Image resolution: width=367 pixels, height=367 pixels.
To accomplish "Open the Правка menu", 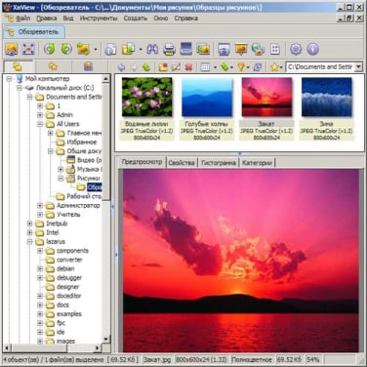I will 47,19.
